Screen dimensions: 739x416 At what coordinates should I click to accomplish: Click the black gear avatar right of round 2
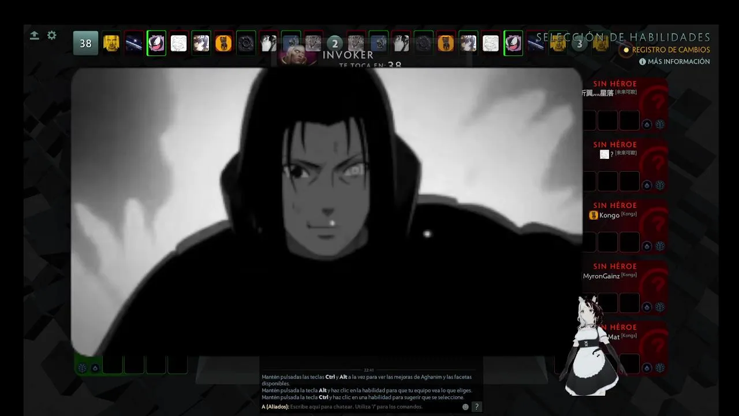pos(423,43)
